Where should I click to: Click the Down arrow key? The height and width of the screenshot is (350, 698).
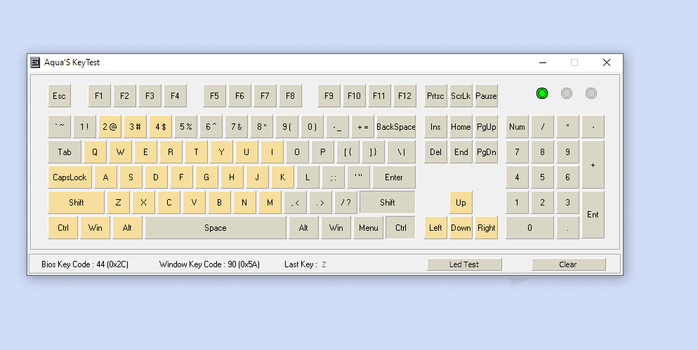[461, 228]
